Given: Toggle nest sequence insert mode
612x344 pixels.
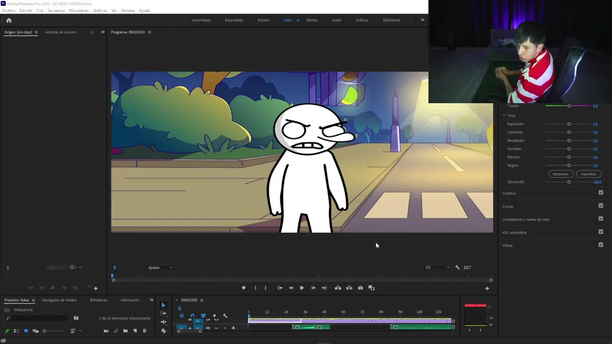Looking at the screenshot, I should (182, 316).
